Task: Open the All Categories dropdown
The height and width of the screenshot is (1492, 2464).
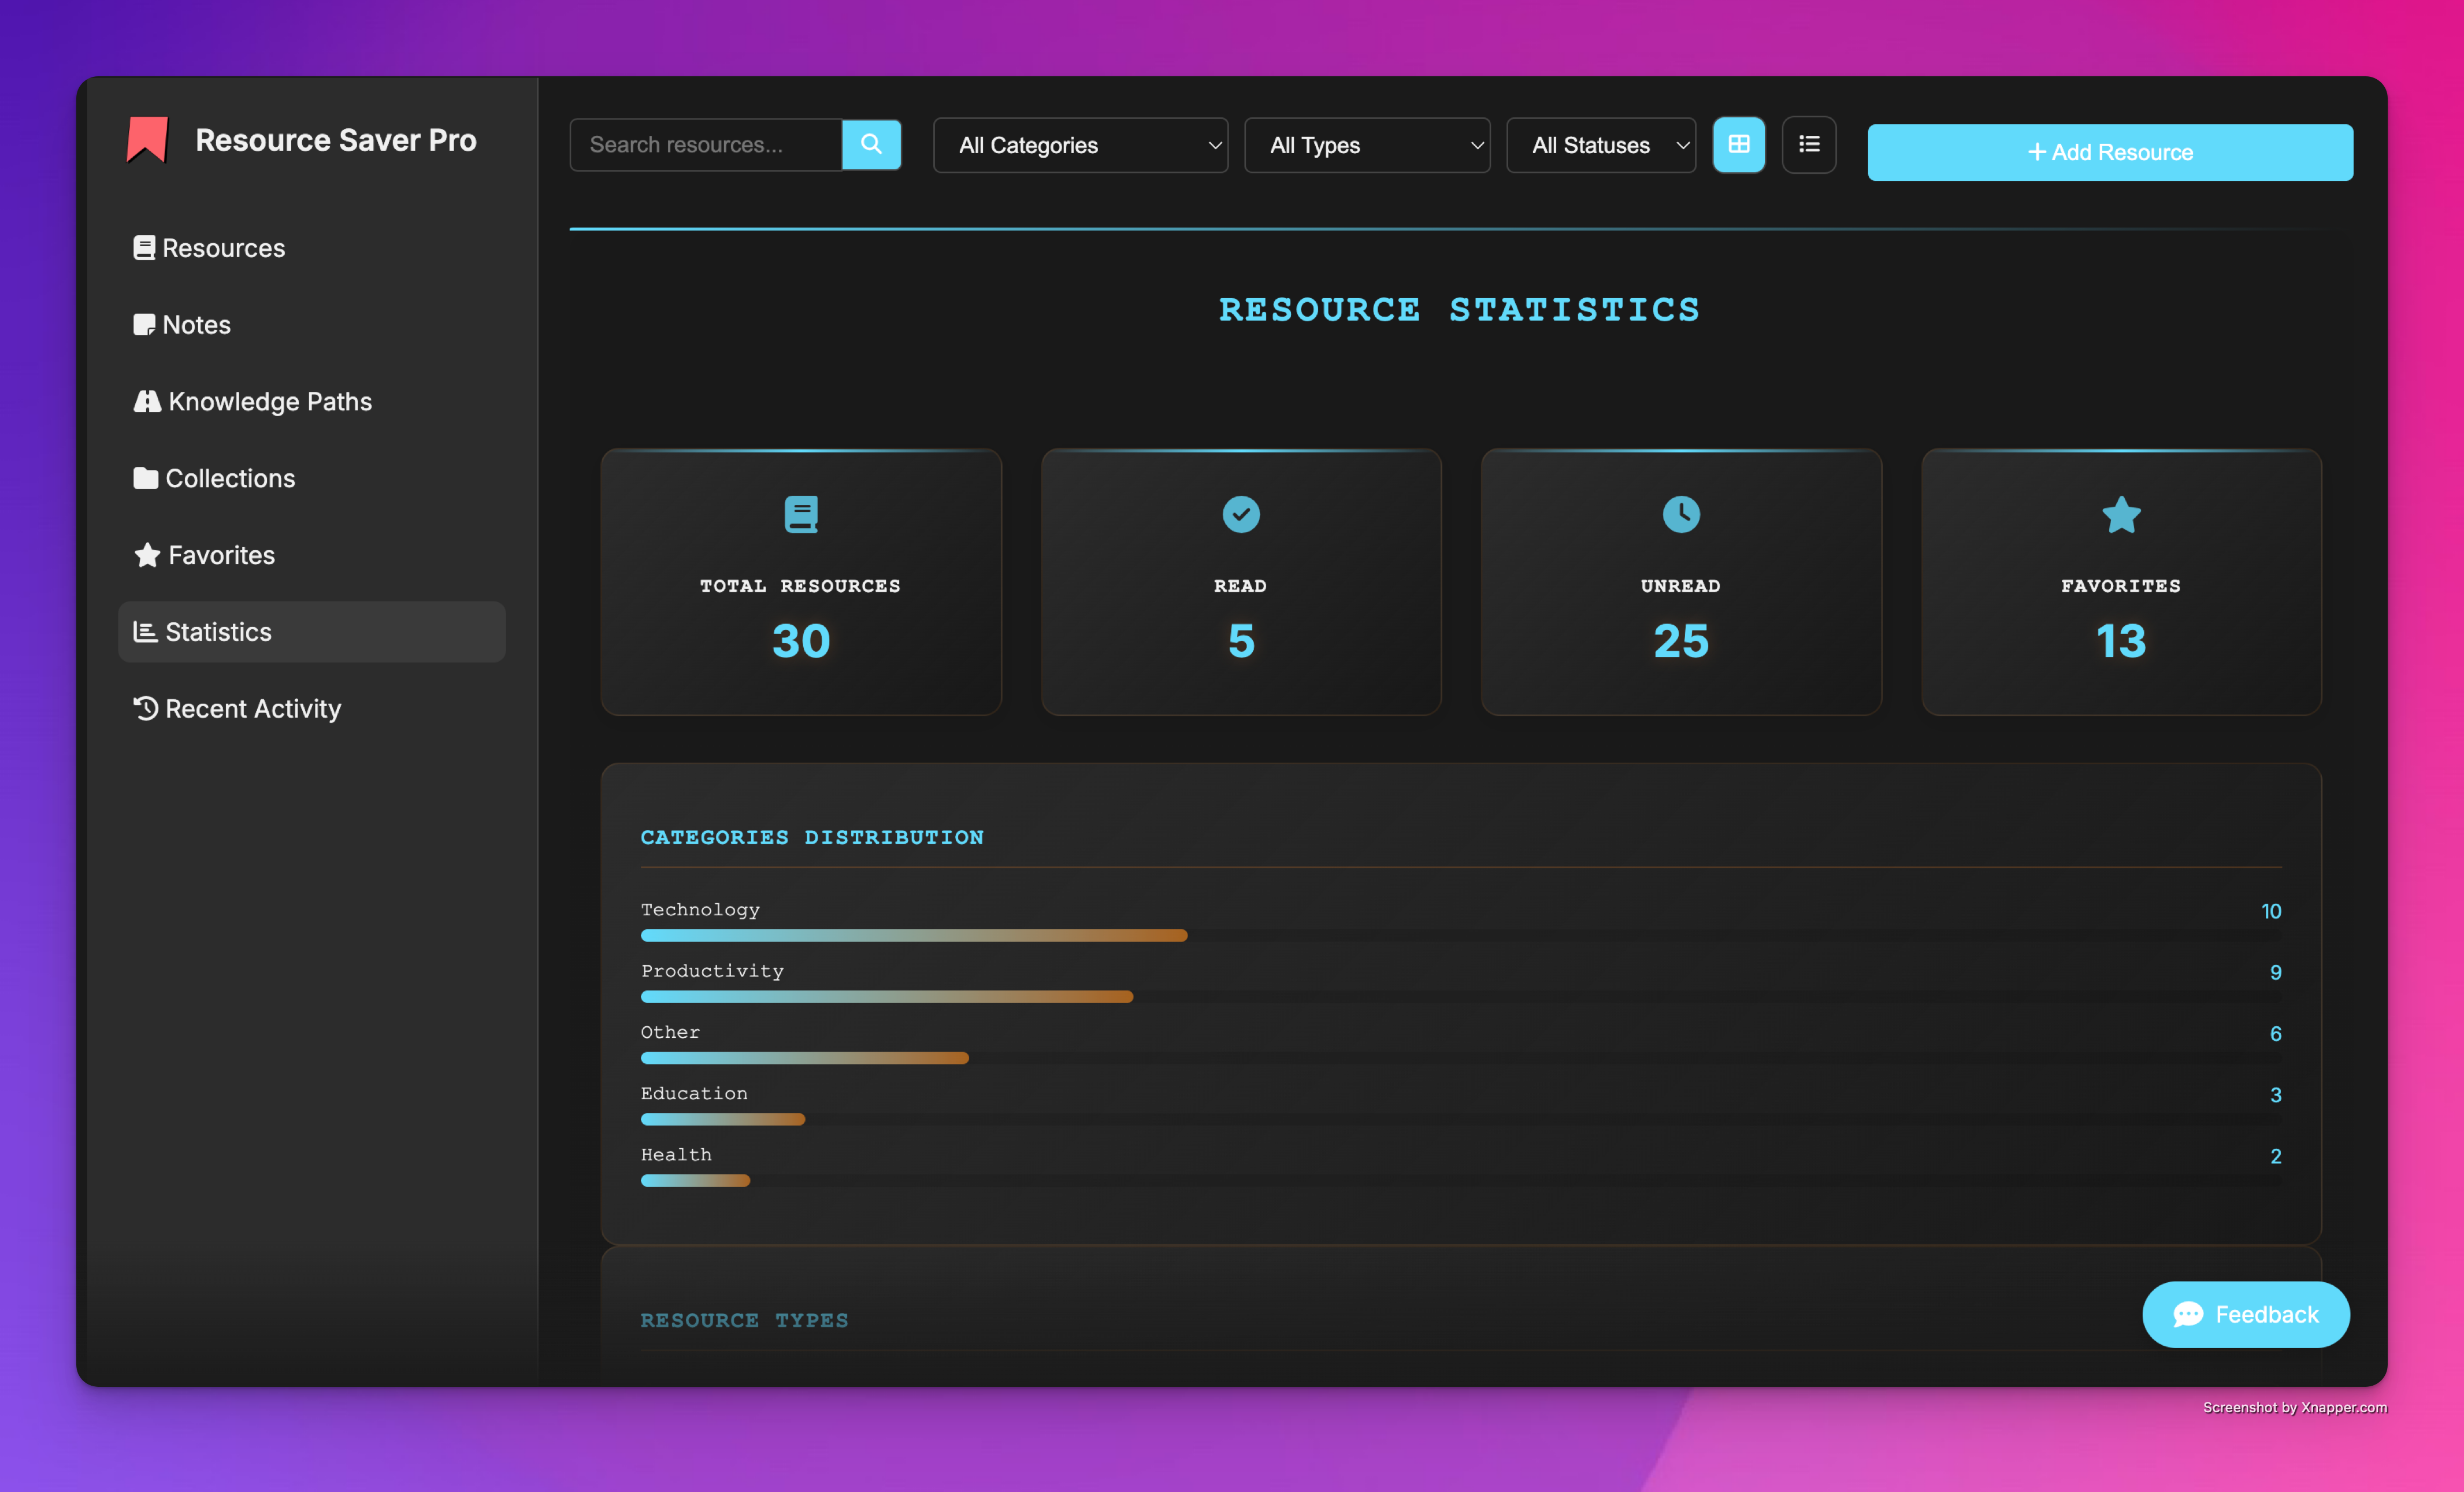Action: 1081,144
